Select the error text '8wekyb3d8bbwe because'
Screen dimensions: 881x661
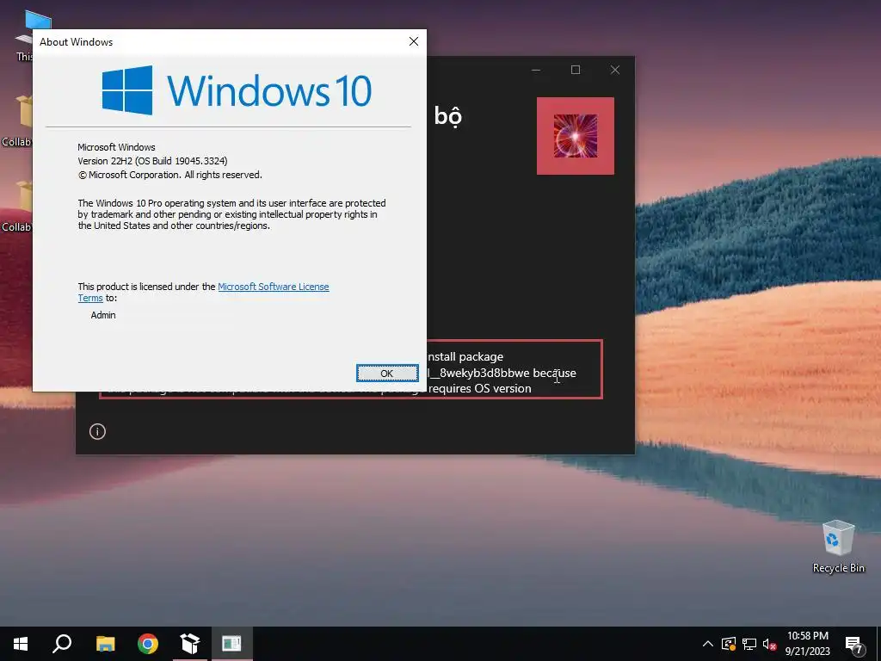pyautogui.click(x=508, y=373)
